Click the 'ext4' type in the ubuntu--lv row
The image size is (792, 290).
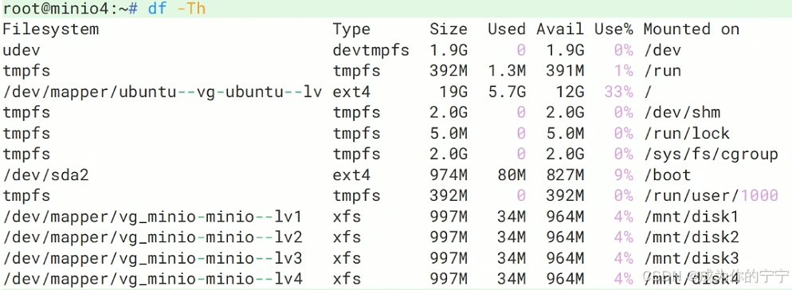tap(351, 92)
